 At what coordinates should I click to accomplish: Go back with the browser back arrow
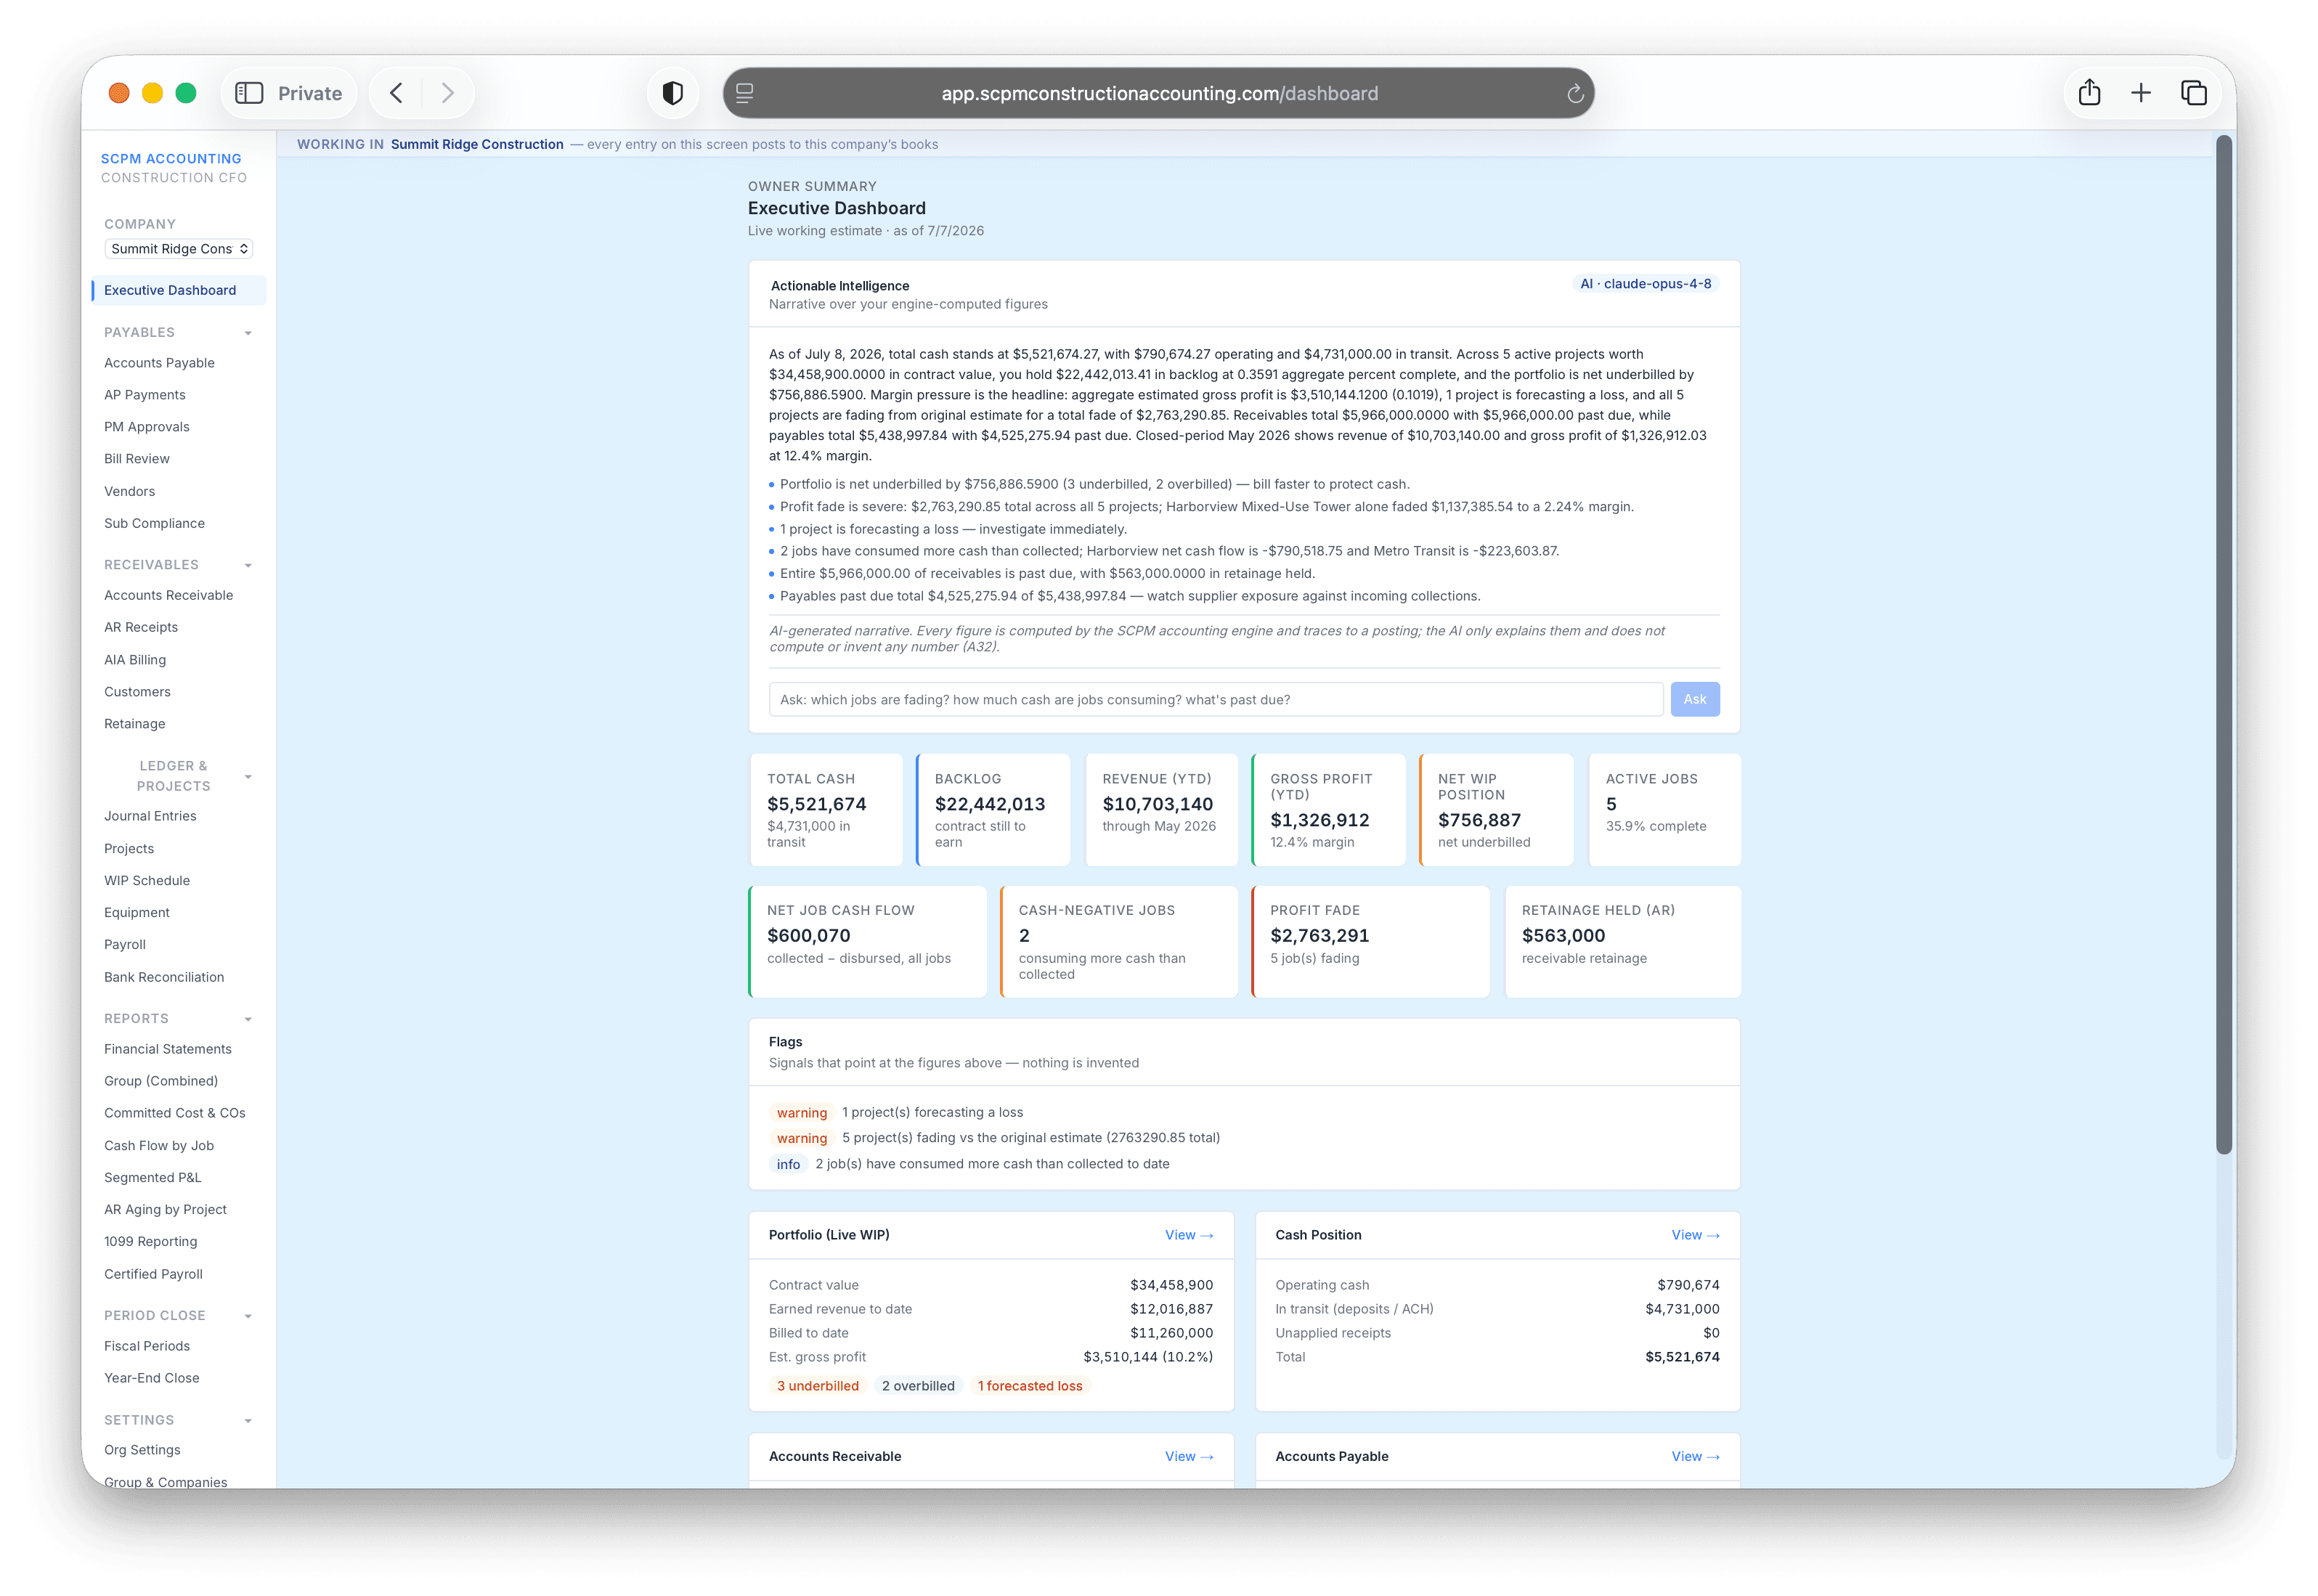pos(396,93)
